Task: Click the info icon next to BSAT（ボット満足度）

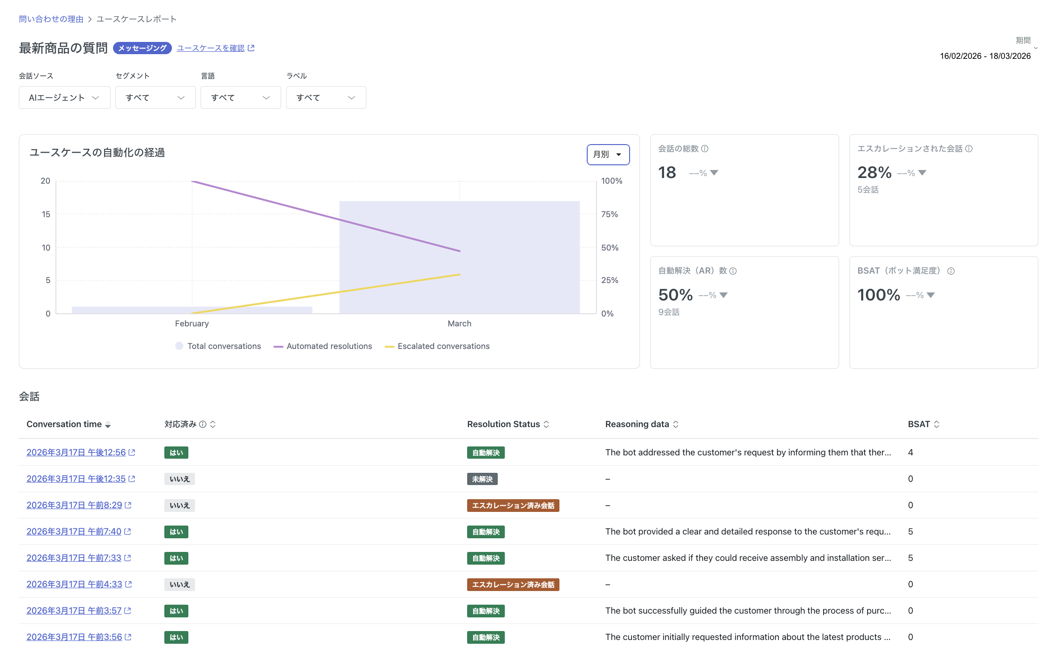Action: pyautogui.click(x=951, y=271)
